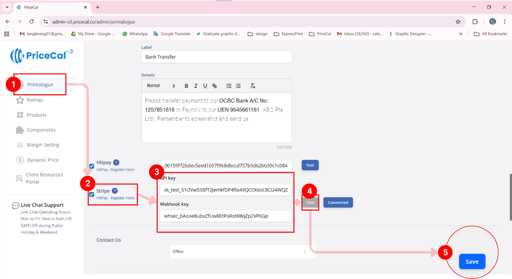Go to Margin Setting in sidebar
The height and width of the screenshot is (279, 512).
tap(43, 145)
